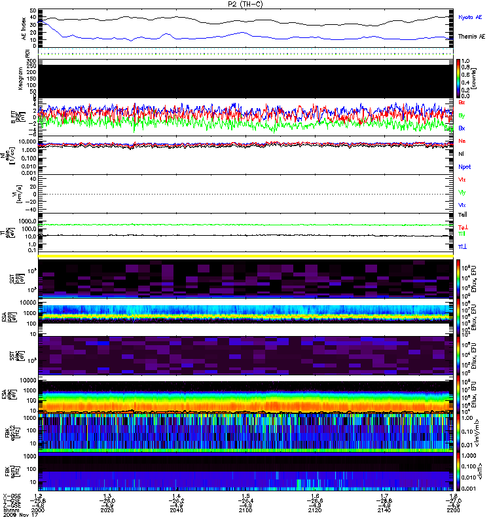
Task: Click the black Keogram image panel
Action: (245, 81)
